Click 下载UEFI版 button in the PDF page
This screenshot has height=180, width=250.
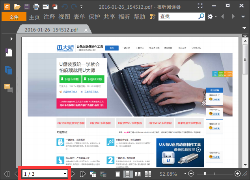[x=93, y=79]
